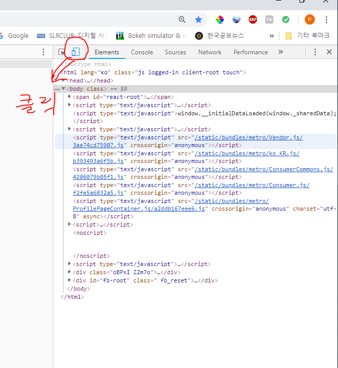338x368 pixels.
Task: Expand the attribute-less script node
Action: click(70, 224)
